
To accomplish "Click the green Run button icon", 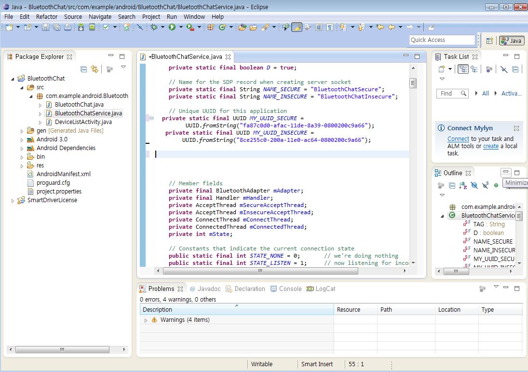I will 172,28.
